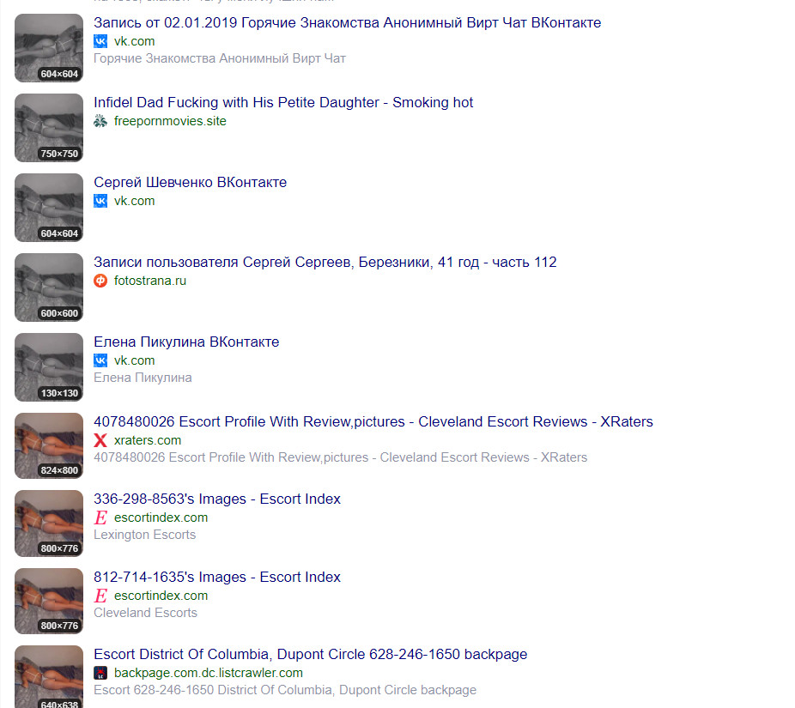Click gray text 'Escort 628-246-1650 District Of Columbia'
The width and height of the screenshot is (795, 708).
click(x=285, y=690)
